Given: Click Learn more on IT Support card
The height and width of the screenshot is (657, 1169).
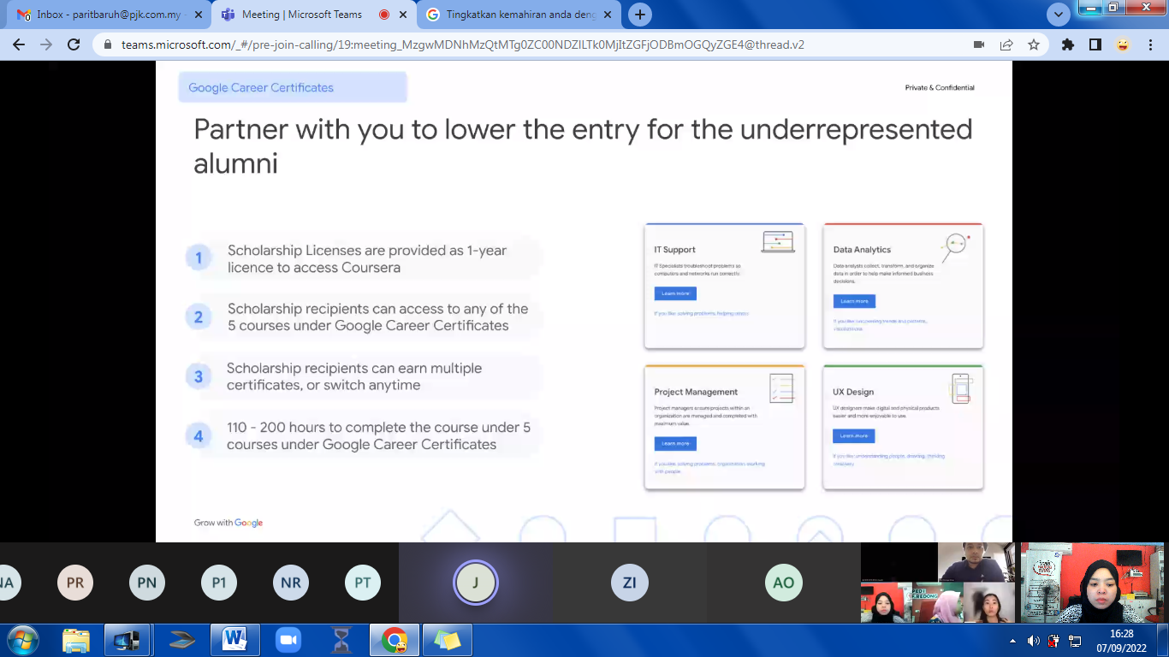Looking at the screenshot, I should (x=675, y=293).
